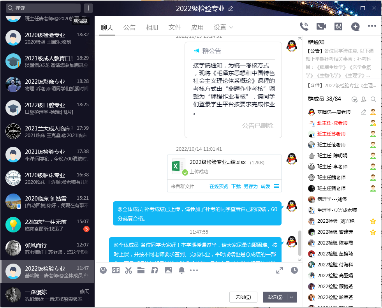
Task: Click the 发送(S) button
Action: click(x=275, y=297)
